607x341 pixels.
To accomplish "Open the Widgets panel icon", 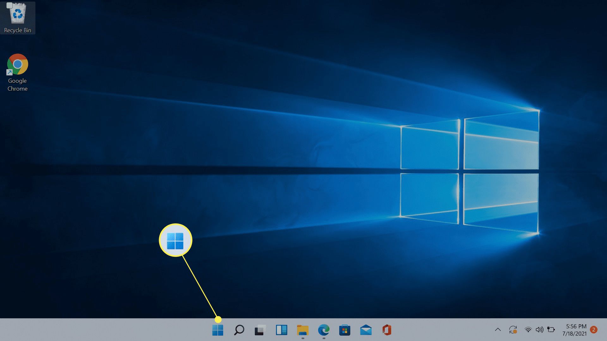I will pyautogui.click(x=281, y=330).
